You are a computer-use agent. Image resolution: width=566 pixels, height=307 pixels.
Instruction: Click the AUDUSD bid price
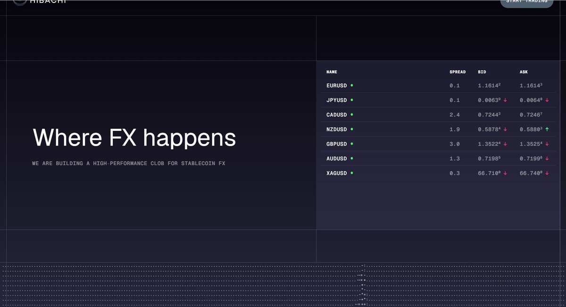(489, 158)
